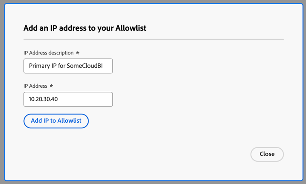Click the 'IP Address description' field label

coord(49,53)
